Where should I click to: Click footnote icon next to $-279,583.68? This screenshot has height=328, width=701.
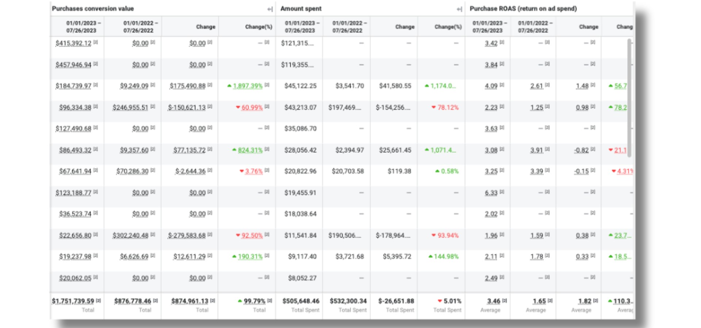(210, 235)
